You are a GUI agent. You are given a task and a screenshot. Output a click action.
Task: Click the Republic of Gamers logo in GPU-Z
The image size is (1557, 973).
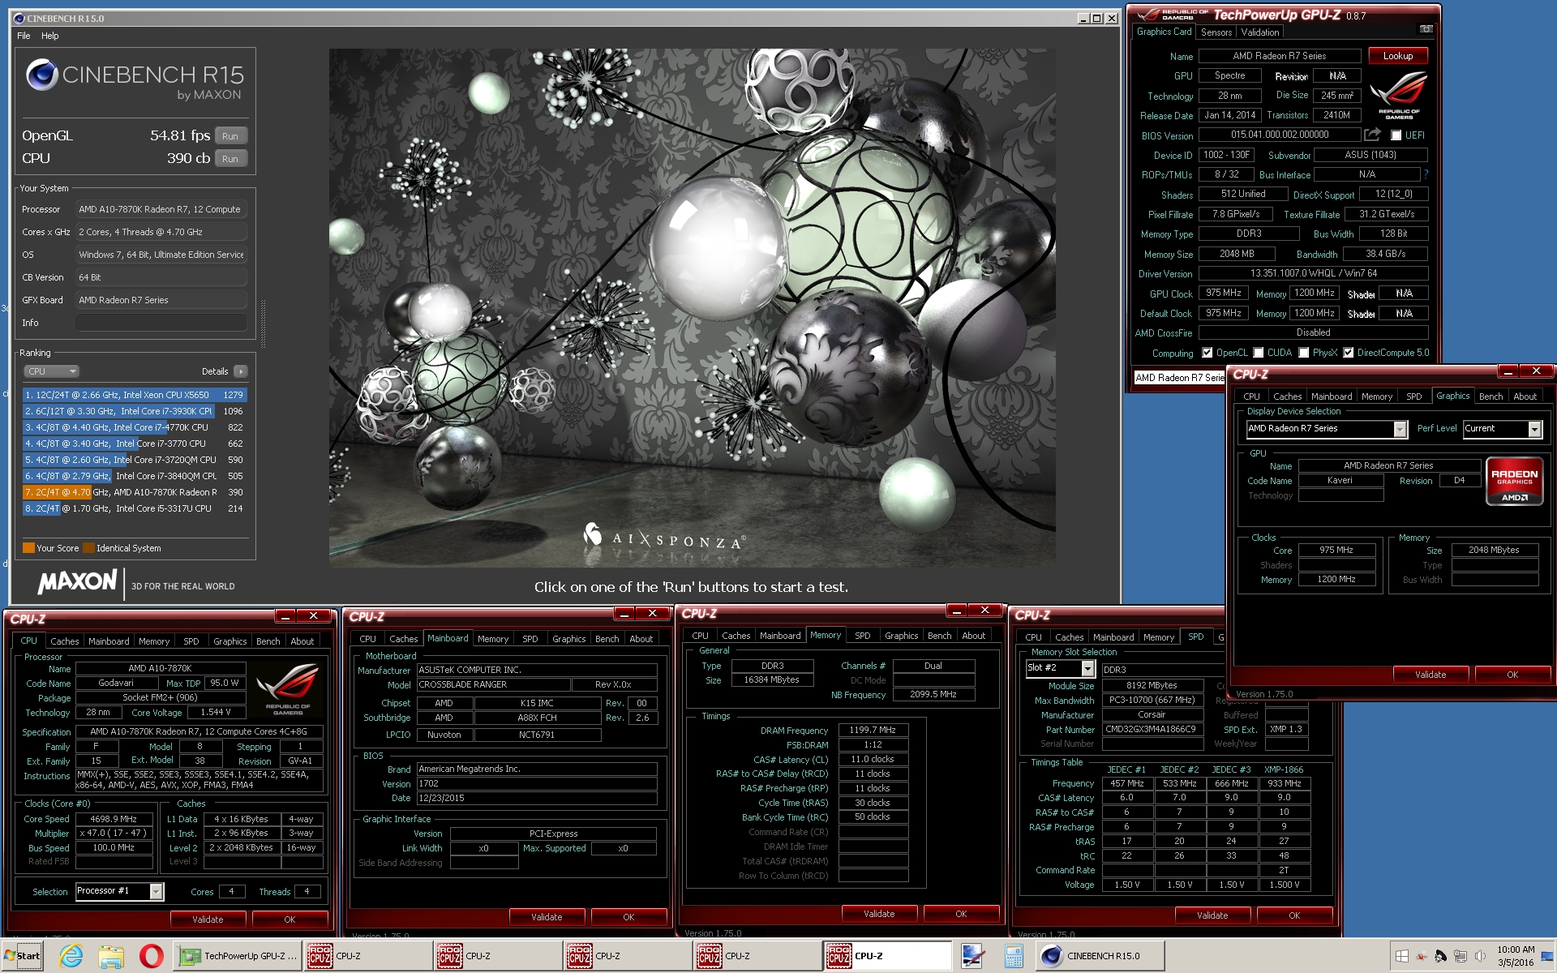coord(1398,95)
